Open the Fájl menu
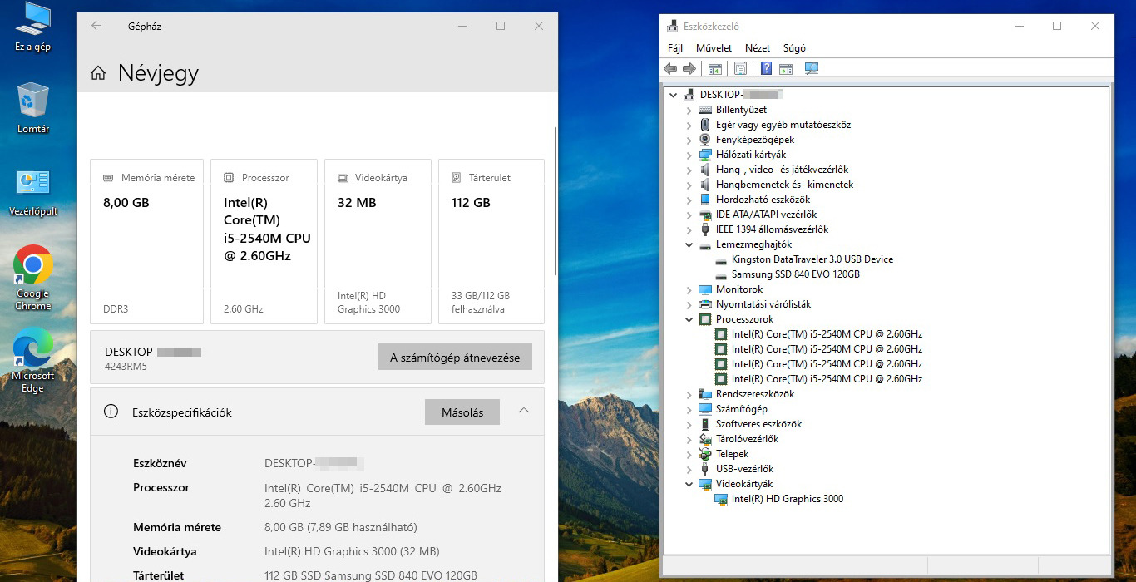This screenshot has width=1136, height=582. (x=675, y=48)
